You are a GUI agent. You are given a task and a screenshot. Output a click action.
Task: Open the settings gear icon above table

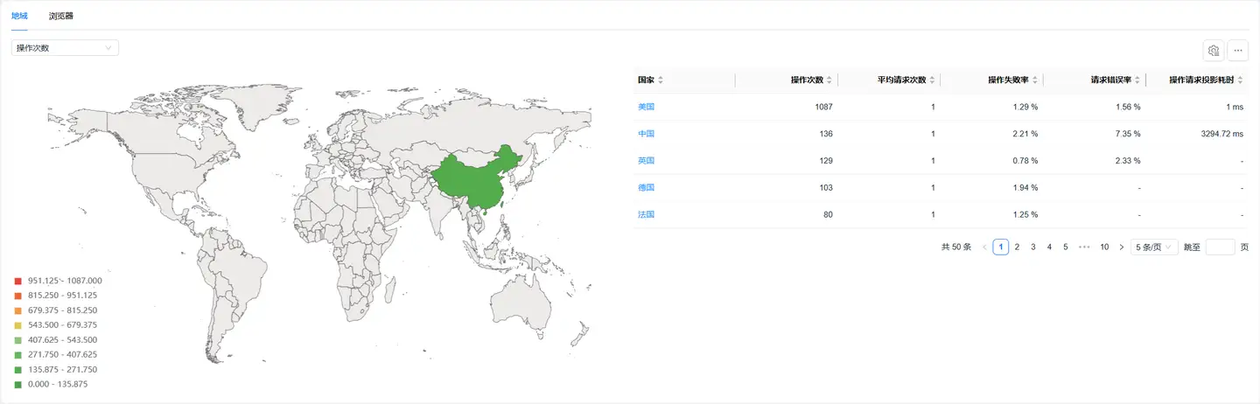pyautogui.click(x=1213, y=51)
